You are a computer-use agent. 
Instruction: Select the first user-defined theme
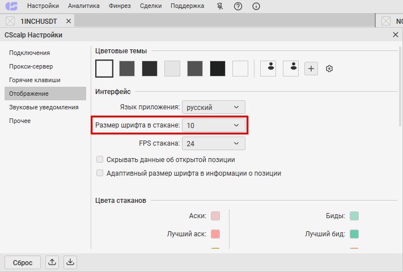coord(268,69)
